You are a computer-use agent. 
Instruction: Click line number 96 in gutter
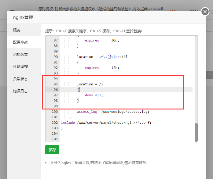[x=56, y=90]
